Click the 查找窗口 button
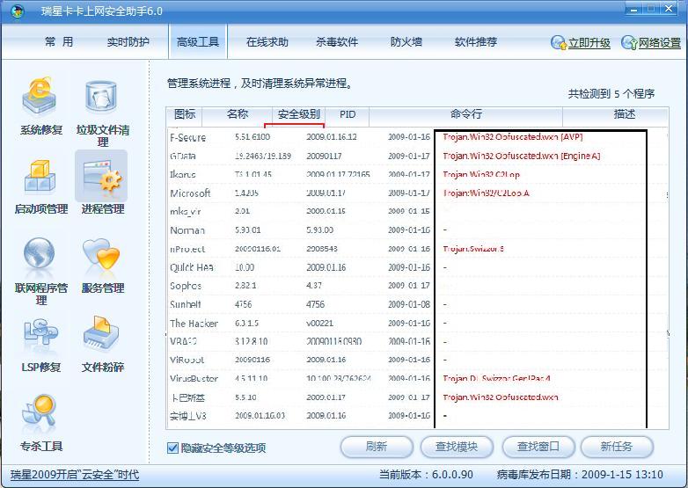 pyautogui.click(x=538, y=447)
